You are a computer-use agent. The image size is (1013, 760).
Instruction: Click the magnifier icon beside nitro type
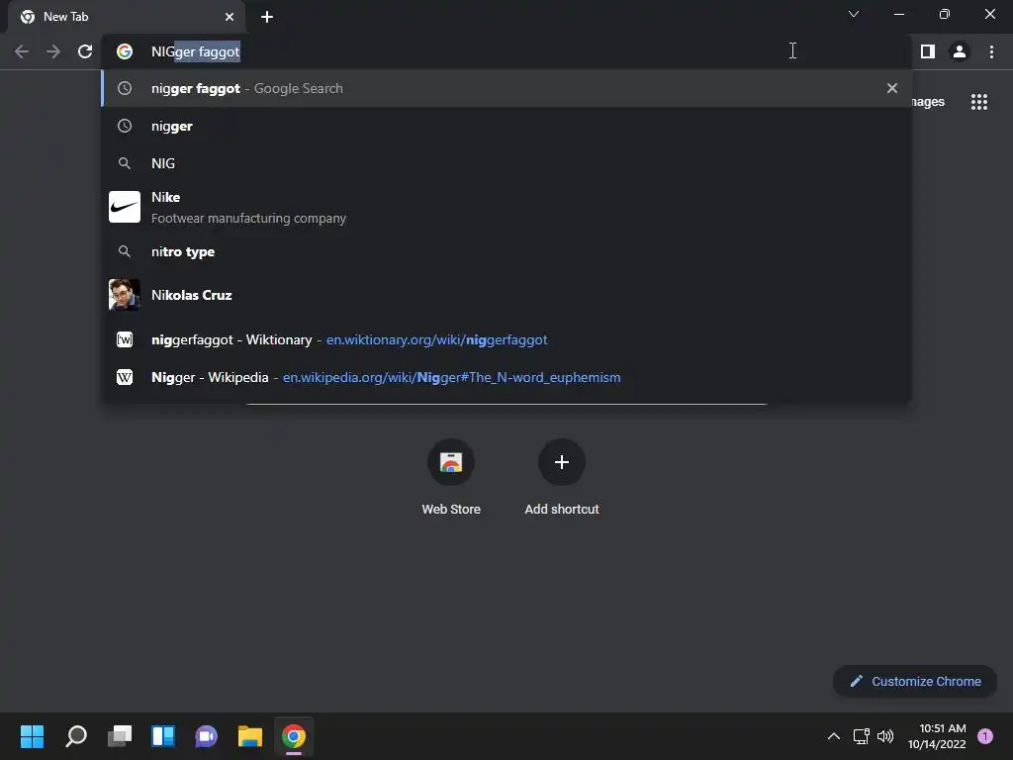[125, 252]
